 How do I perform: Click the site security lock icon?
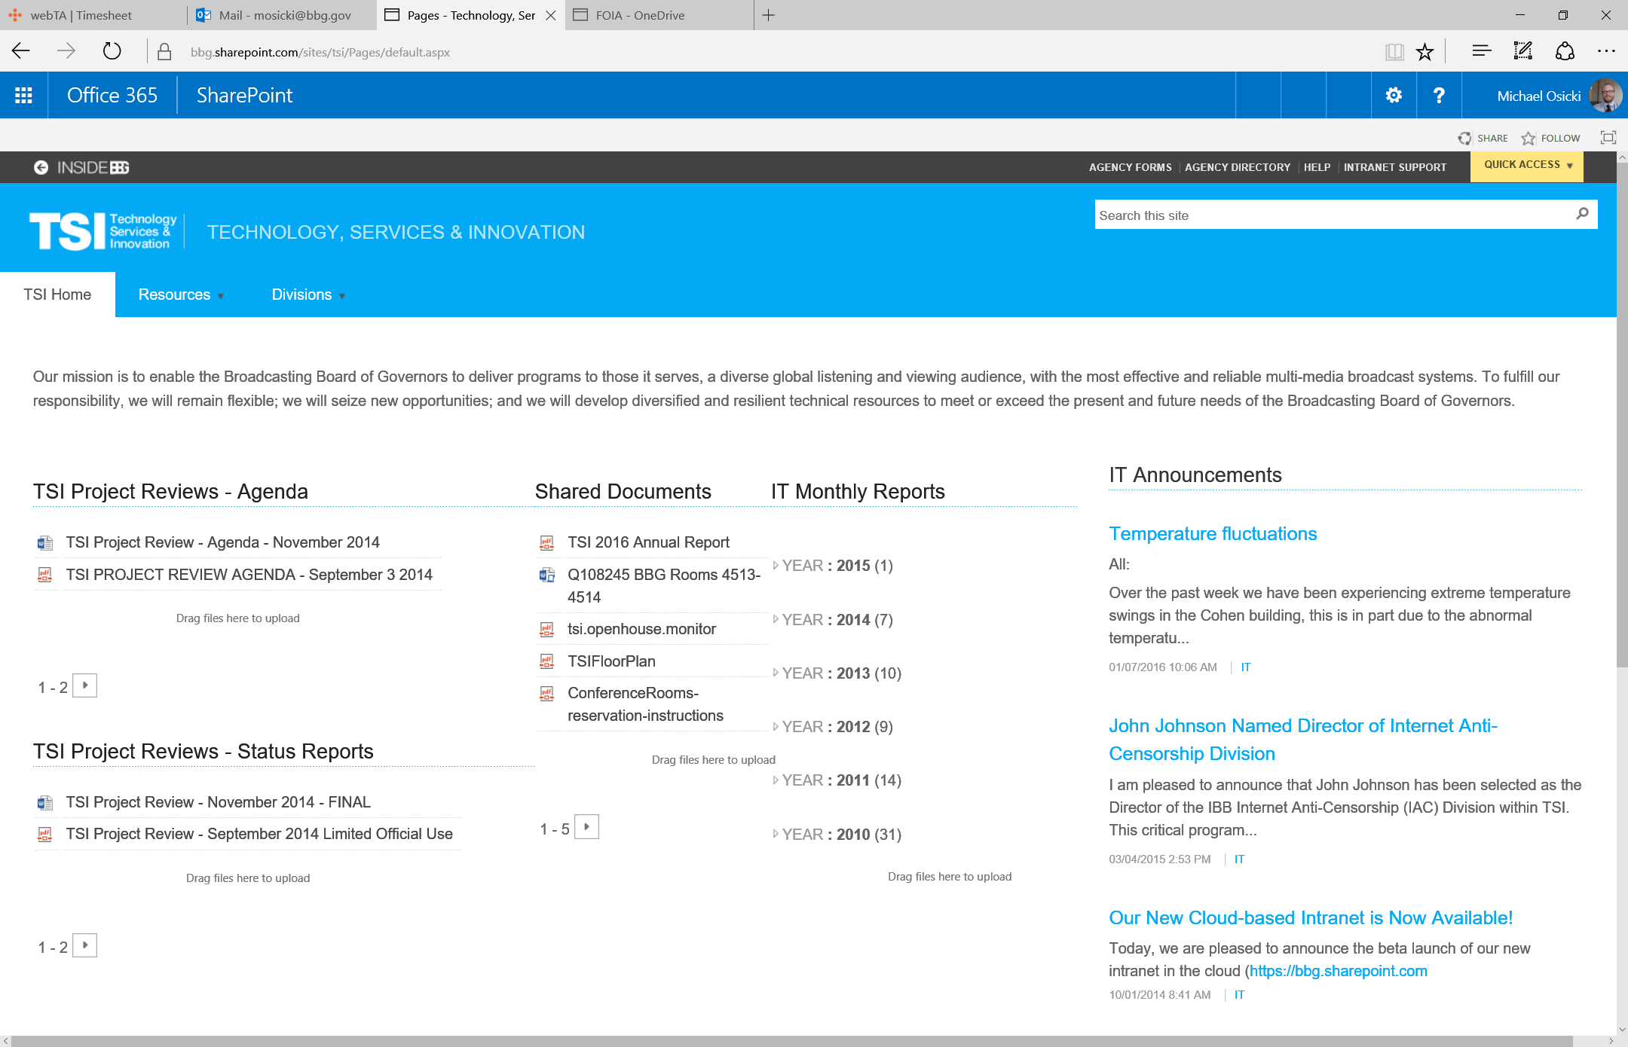[x=164, y=52]
